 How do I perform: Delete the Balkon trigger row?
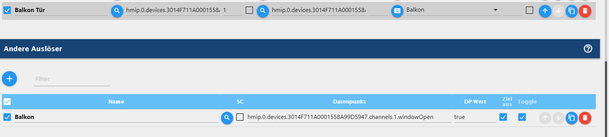click(585, 118)
